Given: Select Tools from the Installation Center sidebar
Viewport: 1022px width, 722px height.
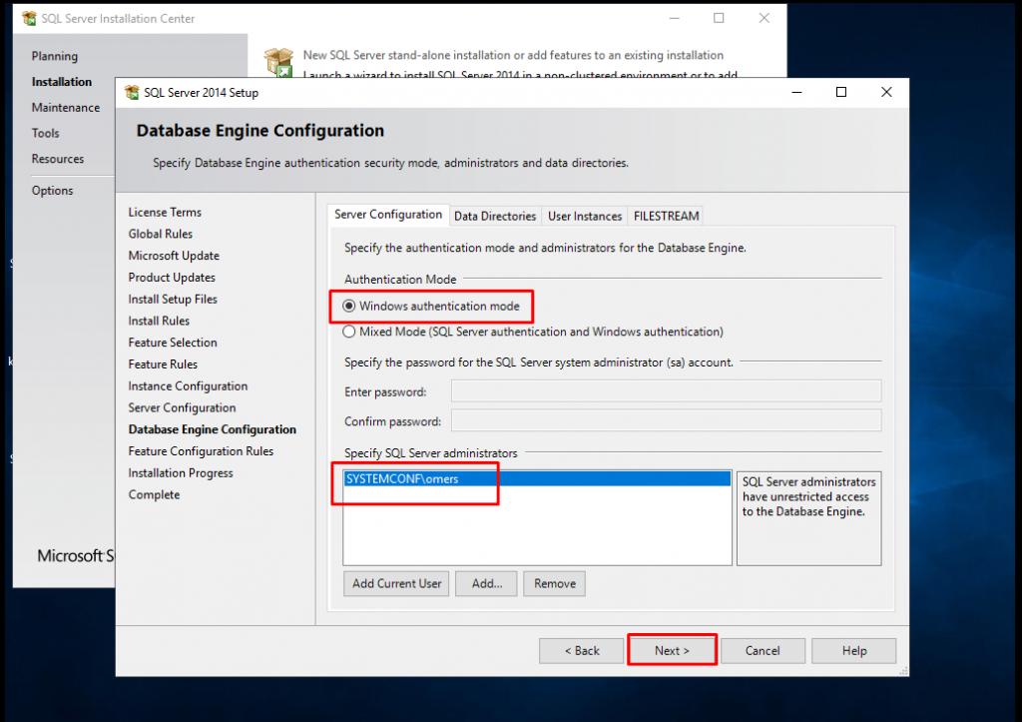Looking at the screenshot, I should click(x=46, y=133).
